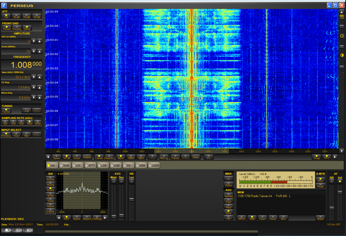Click right arrow next to CWPeak
This screenshot has width=346, height=236.
(x=105, y=218)
